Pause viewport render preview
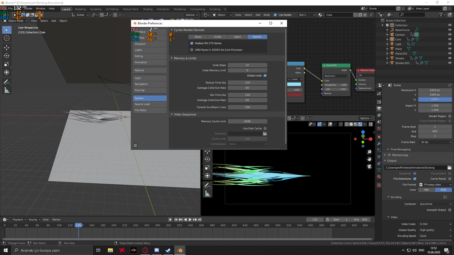The image size is (454, 255). coord(371,124)
